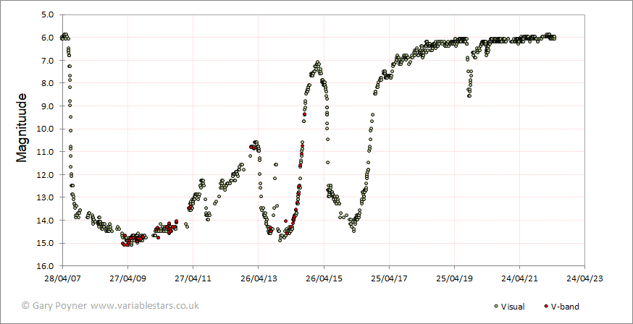Click the 25/04/19 date label
633x324 pixels.
[x=454, y=279]
